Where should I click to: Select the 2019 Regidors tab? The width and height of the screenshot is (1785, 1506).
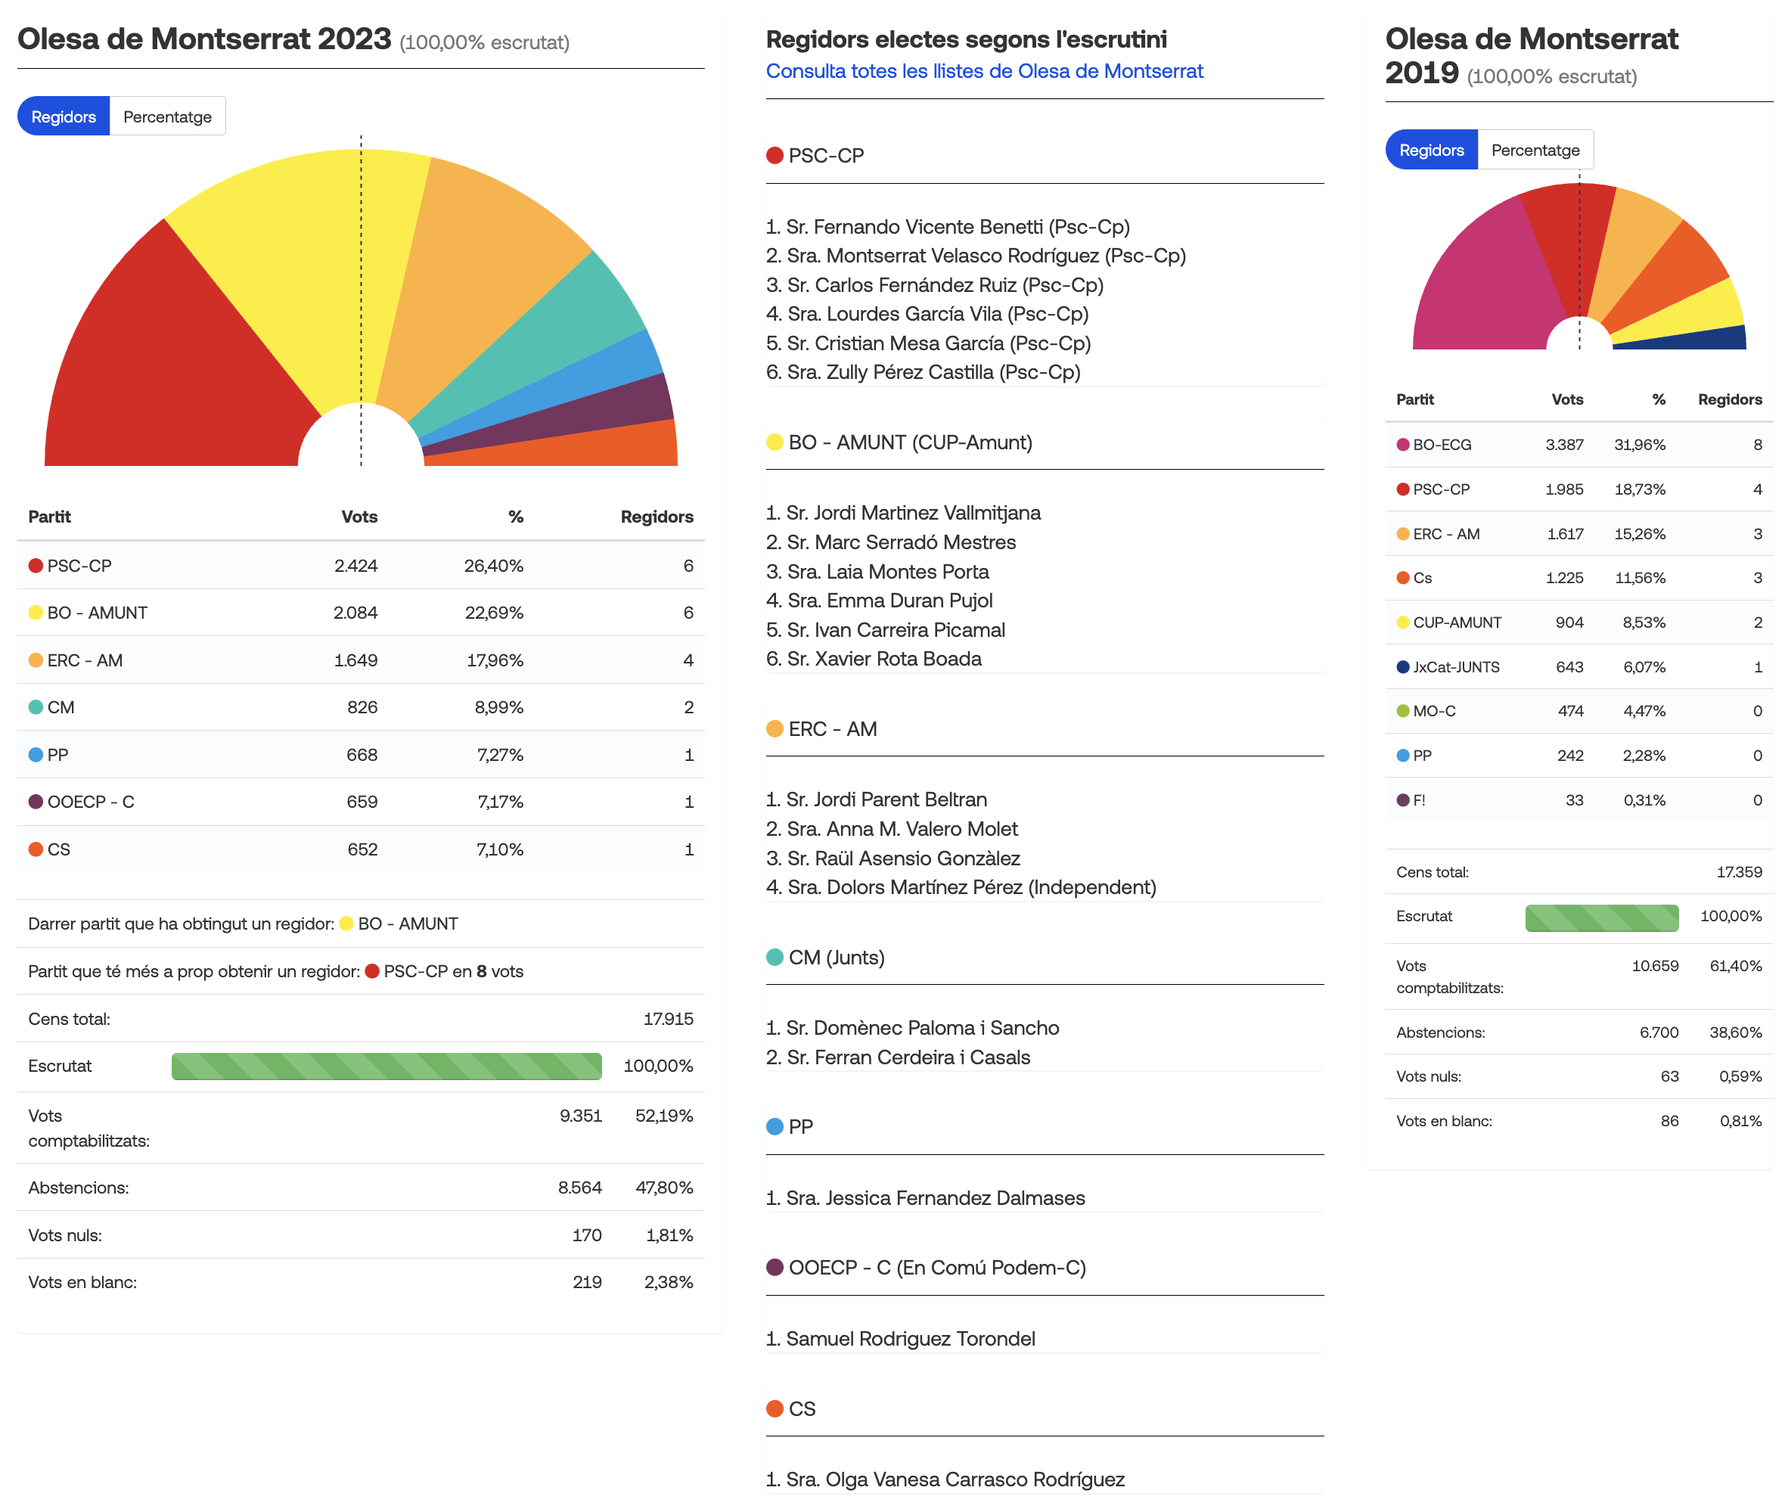[x=1431, y=150]
